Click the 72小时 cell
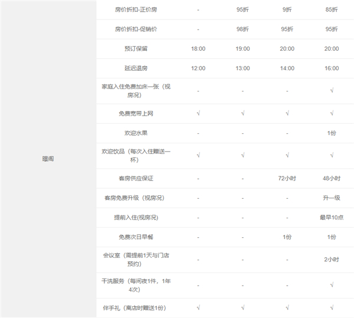The height and width of the screenshot is (318, 354). click(287, 178)
